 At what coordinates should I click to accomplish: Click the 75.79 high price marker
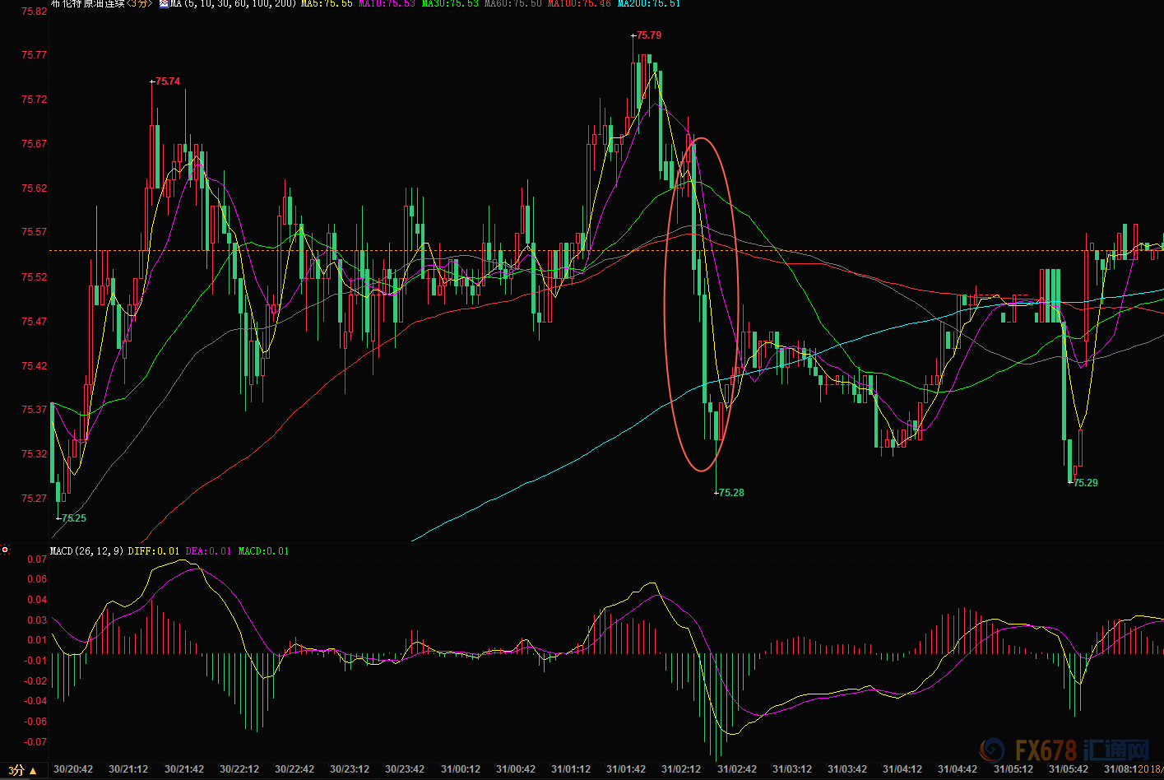[648, 35]
